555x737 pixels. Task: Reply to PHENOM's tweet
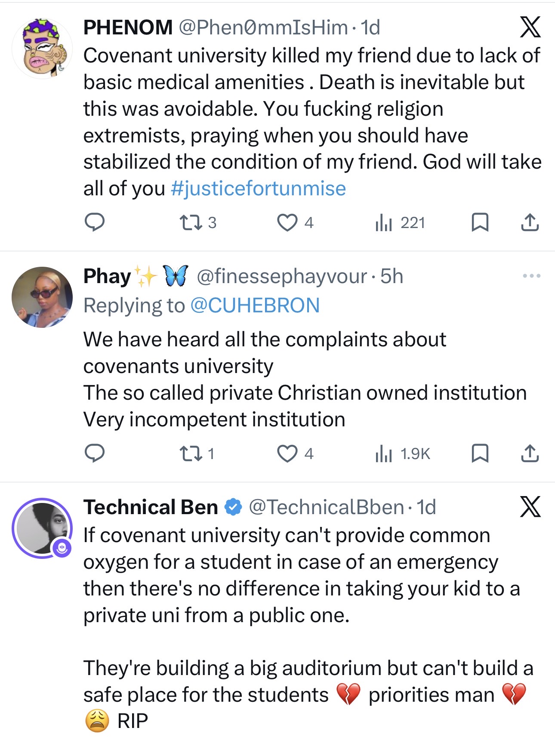click(x=94, y=222)
